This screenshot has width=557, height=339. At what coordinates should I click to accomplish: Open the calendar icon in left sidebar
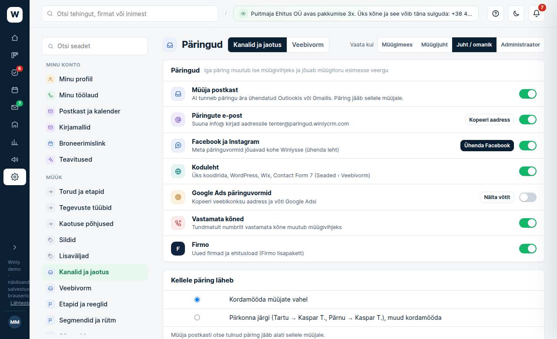[15, 90]
